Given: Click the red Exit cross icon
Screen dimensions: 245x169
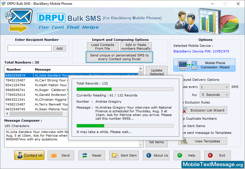Looking at the screenshot, I should coord(210,155).
